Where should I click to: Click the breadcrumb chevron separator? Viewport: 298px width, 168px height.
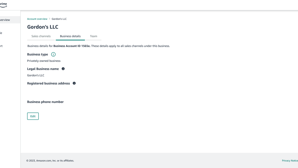click(x=49, y=19)
